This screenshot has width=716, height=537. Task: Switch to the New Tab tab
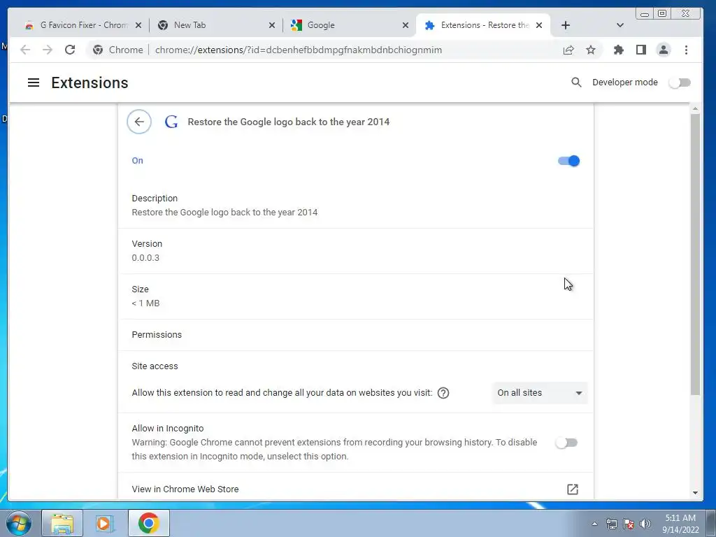[x=215, y=25]
